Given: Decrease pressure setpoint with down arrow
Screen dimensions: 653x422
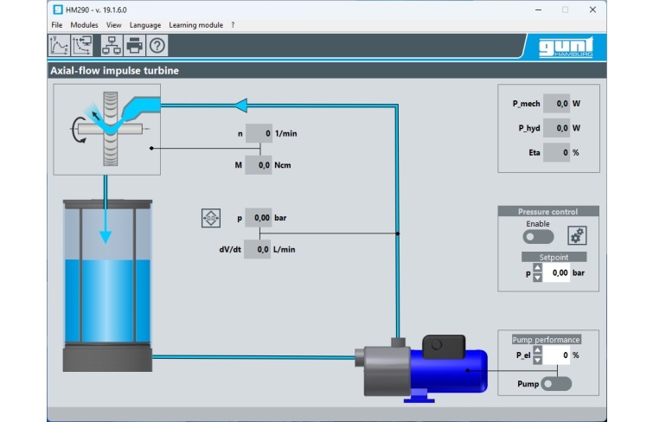Looking at the screenshot, I should tap(537, 278).
